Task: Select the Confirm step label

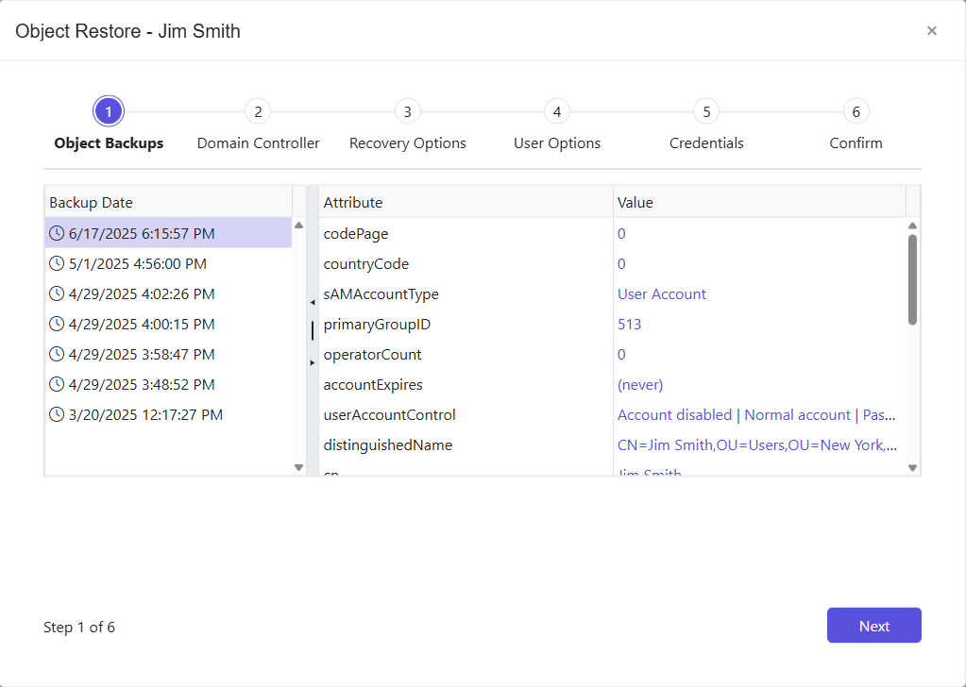Action: (x=856, y=142)
